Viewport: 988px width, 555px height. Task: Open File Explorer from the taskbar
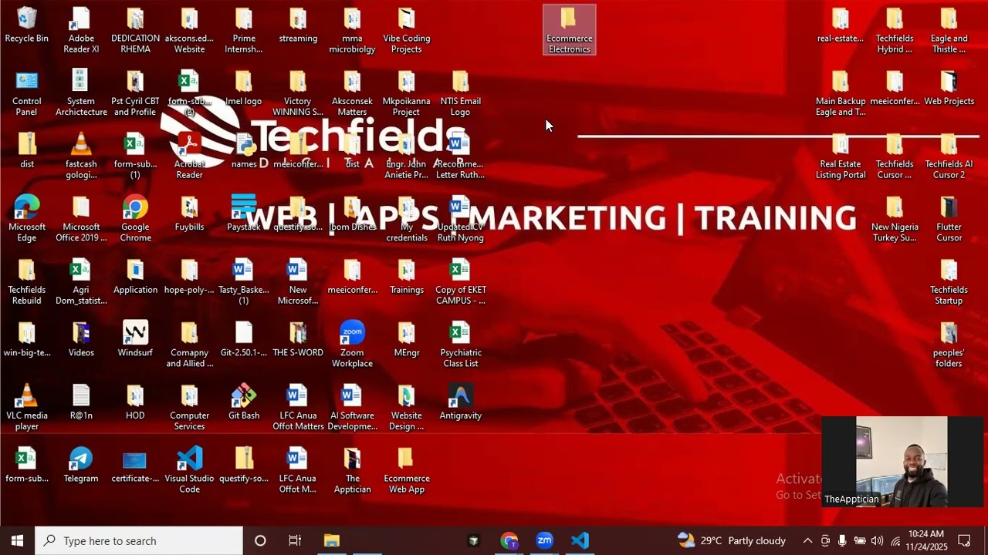click(332, 540)
